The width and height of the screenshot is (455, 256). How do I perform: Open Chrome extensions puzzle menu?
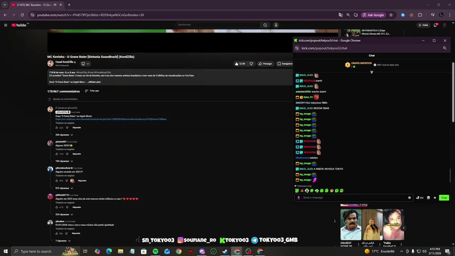click(x=420, y=15)
